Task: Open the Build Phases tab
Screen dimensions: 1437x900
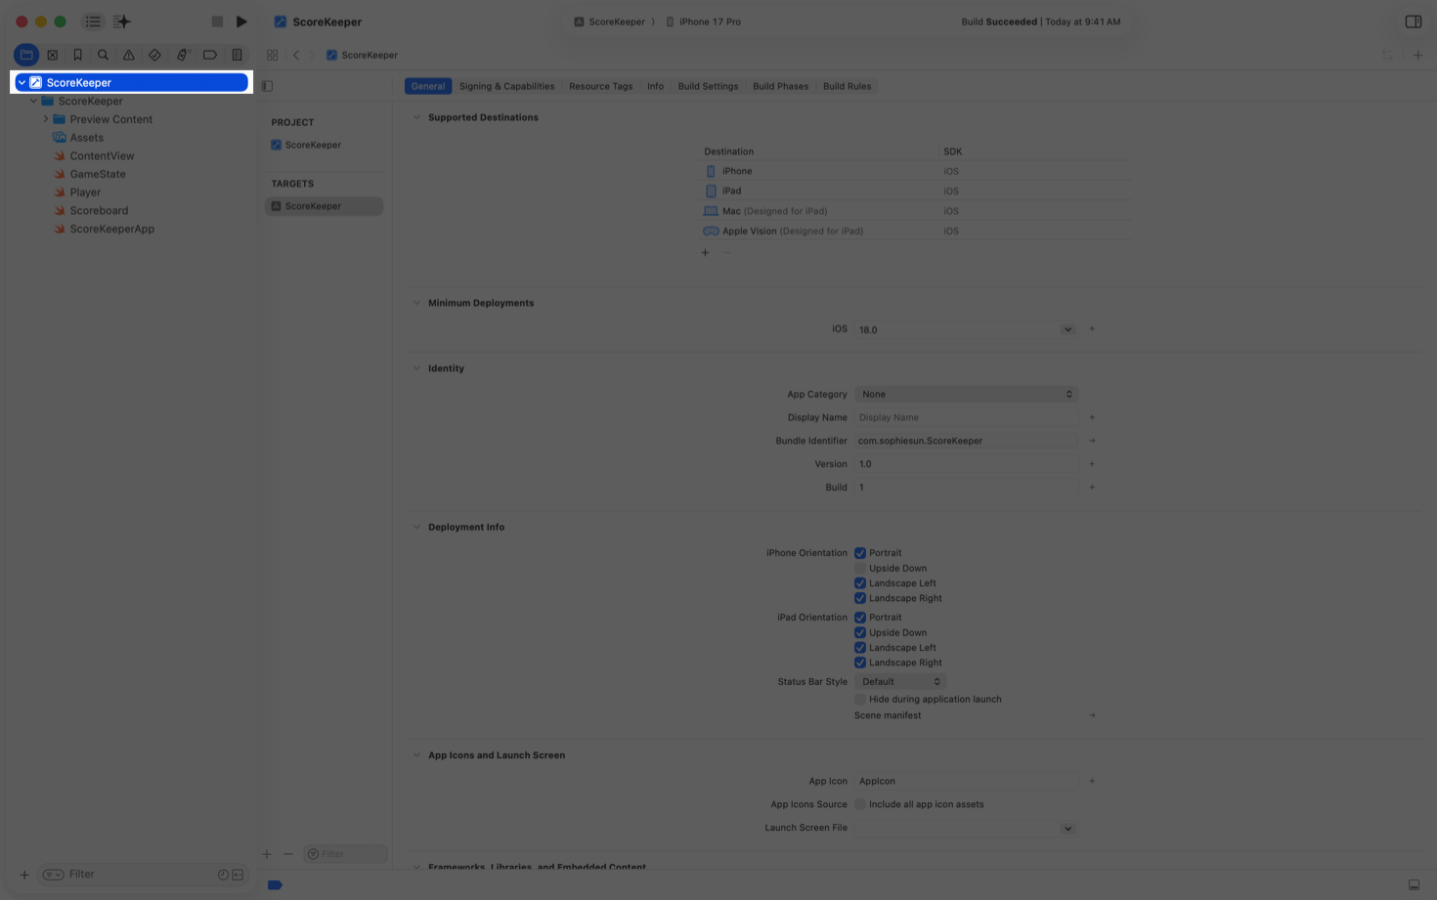Action: [x=780, y=86]
